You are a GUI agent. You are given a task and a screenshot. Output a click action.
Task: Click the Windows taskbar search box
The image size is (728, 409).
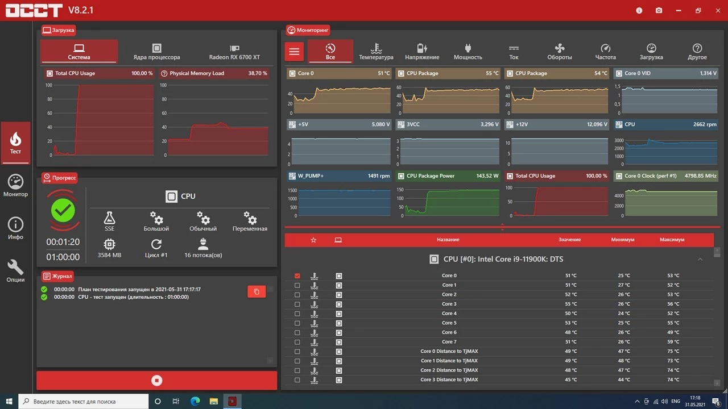84,401
